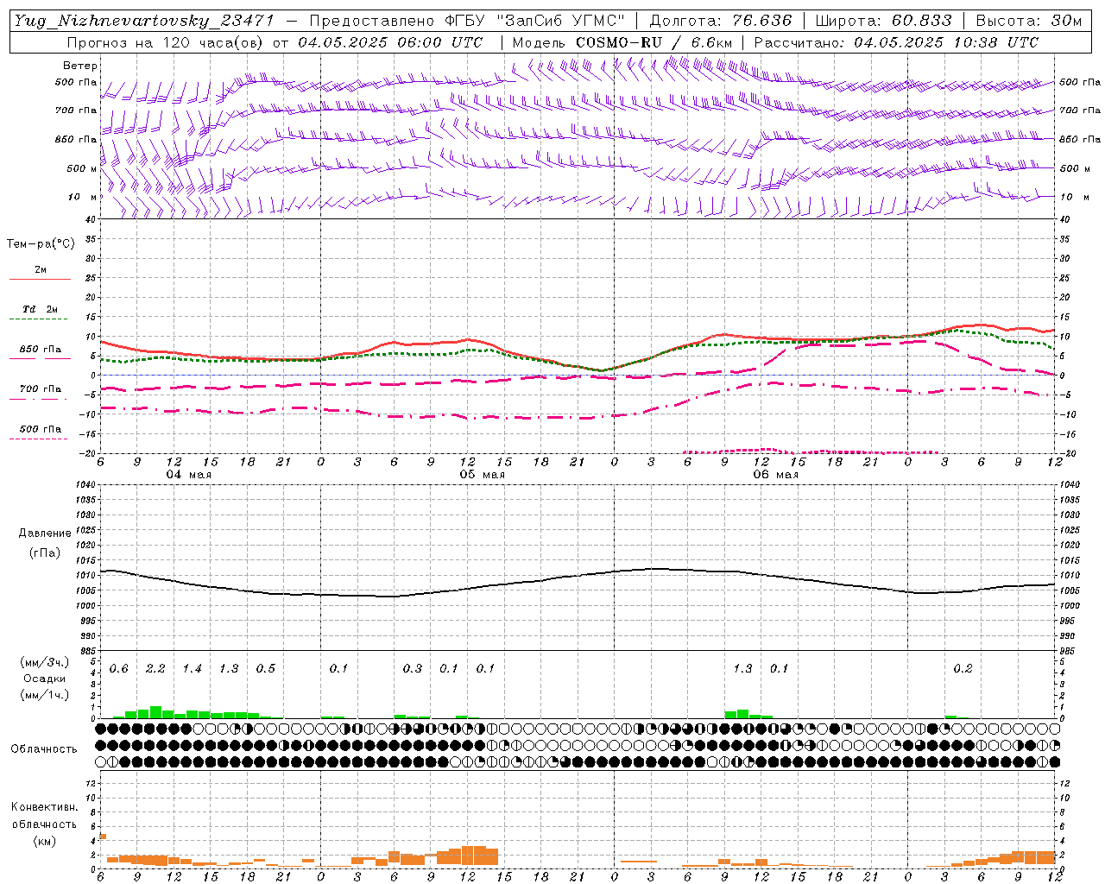This screenshot has height=884, width=1105.
Task: Select the text Предоставлено ФГБУ "ЗапСиб УГМС"
Action: coord(467,21)
